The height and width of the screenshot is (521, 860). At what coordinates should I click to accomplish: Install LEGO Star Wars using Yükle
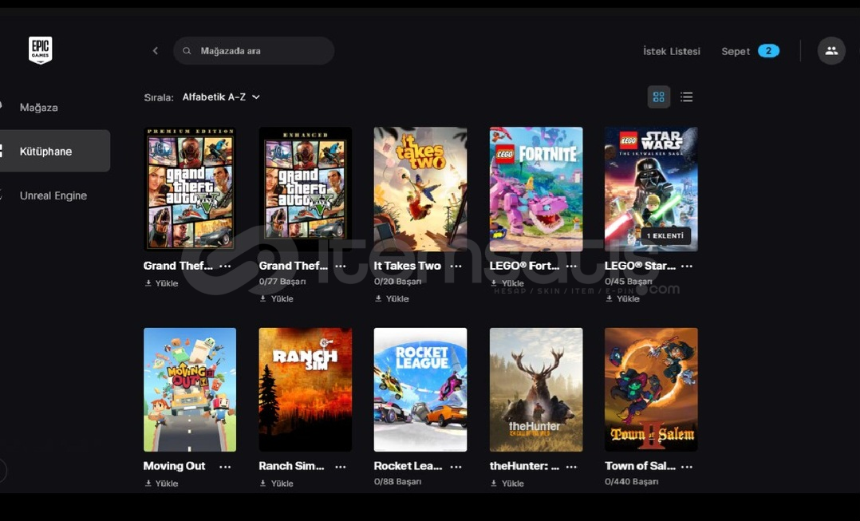pyautogui.click(x=622, y=299)
